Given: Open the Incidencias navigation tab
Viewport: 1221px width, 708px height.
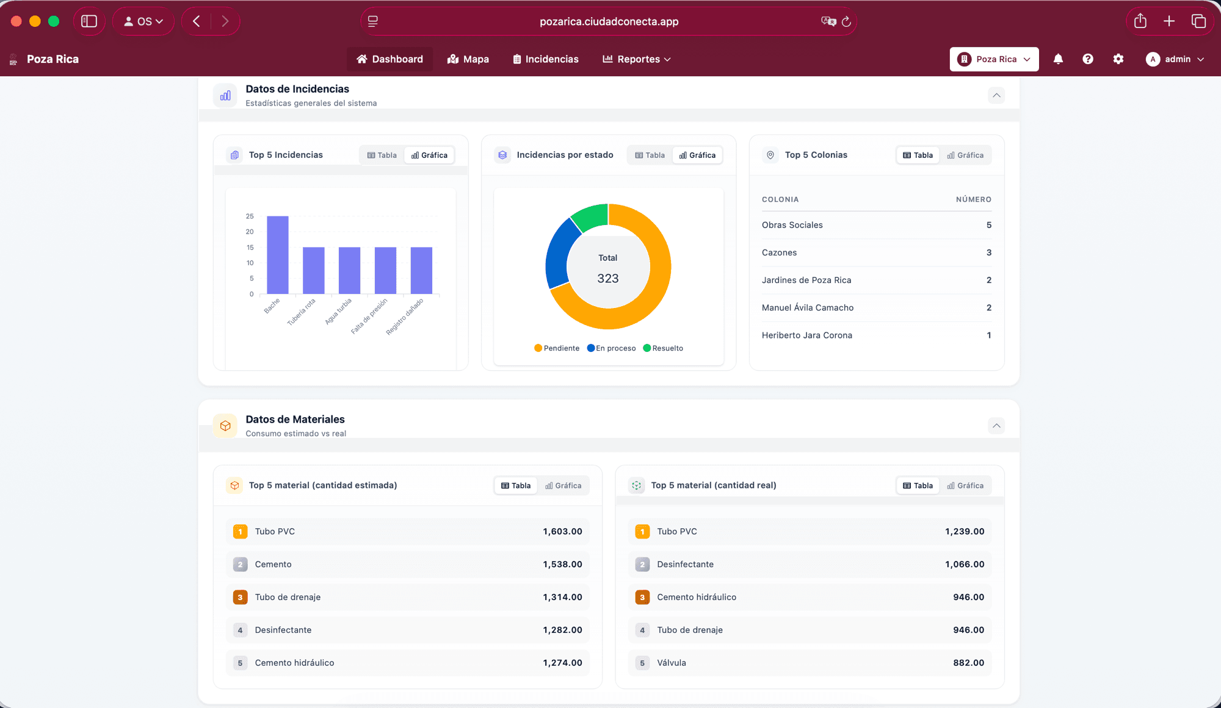Looking at the screenshot, I should [546, 59].
